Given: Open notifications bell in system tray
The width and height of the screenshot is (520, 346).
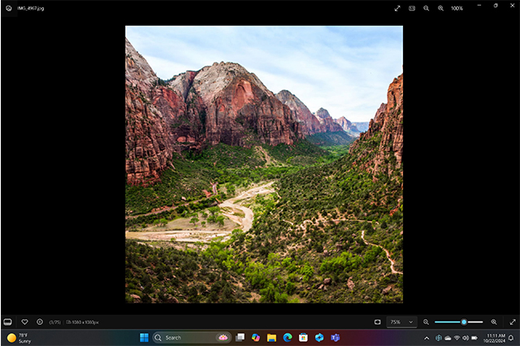Looking at the screenshot, I should click(511, 338).
